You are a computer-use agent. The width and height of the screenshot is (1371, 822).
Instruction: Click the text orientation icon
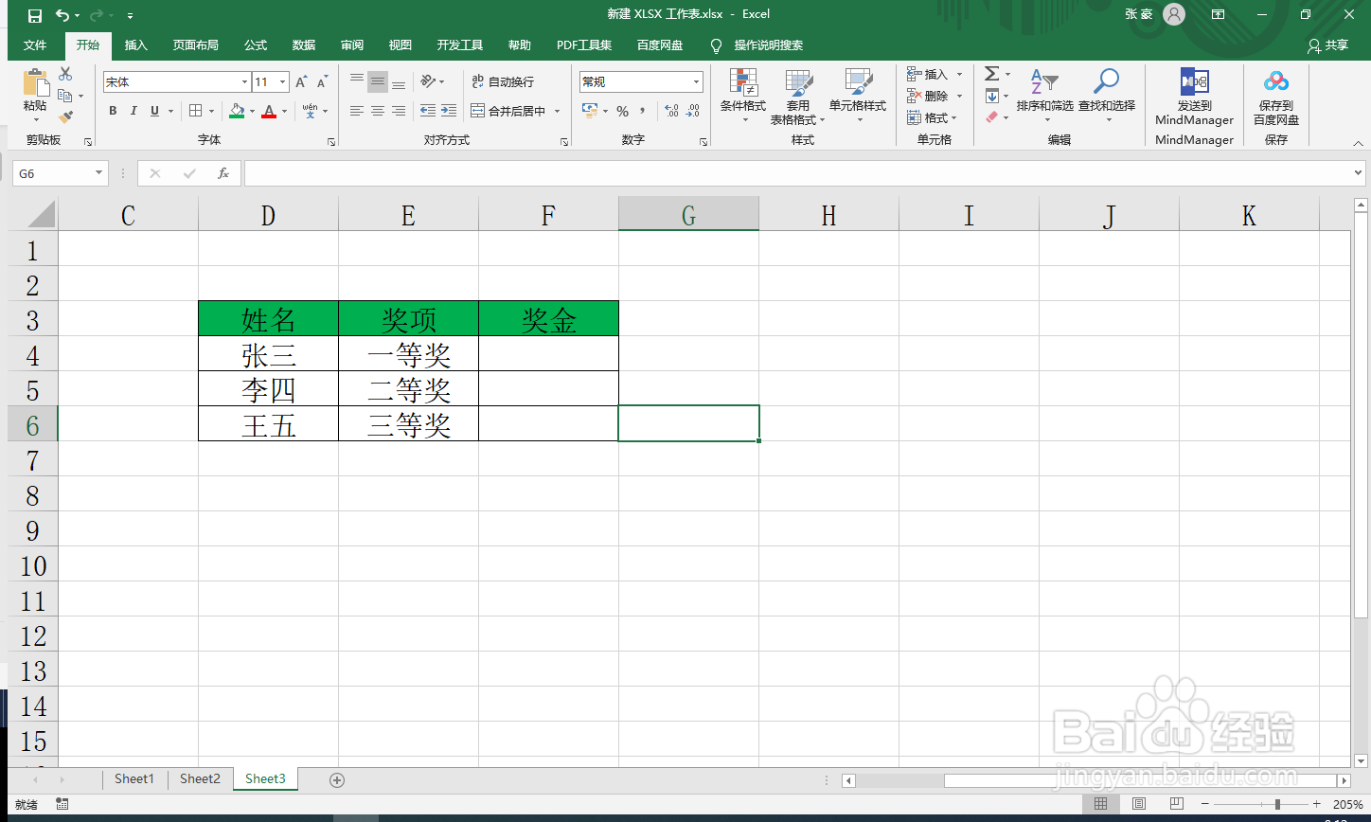(429, 81)
